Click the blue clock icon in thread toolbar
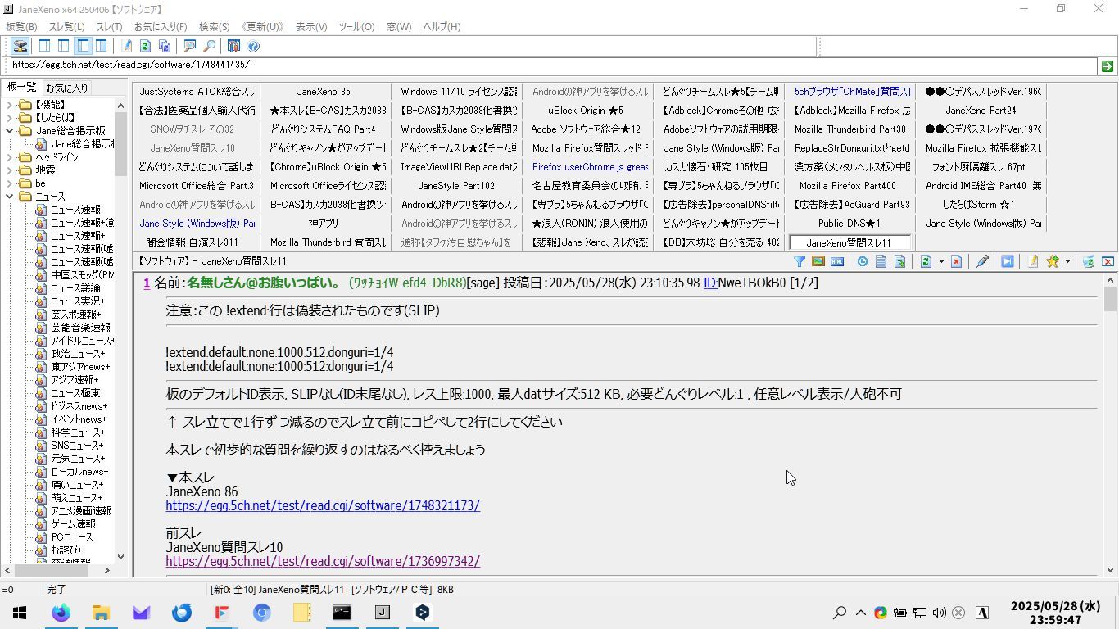The width and height of the screenshot is (1119, 629). click(862, 261)
